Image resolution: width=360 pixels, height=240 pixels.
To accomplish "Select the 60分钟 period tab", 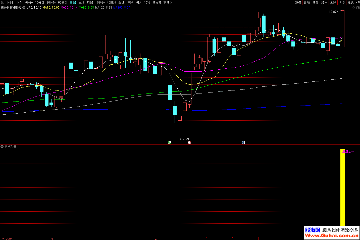I will 63,3.
